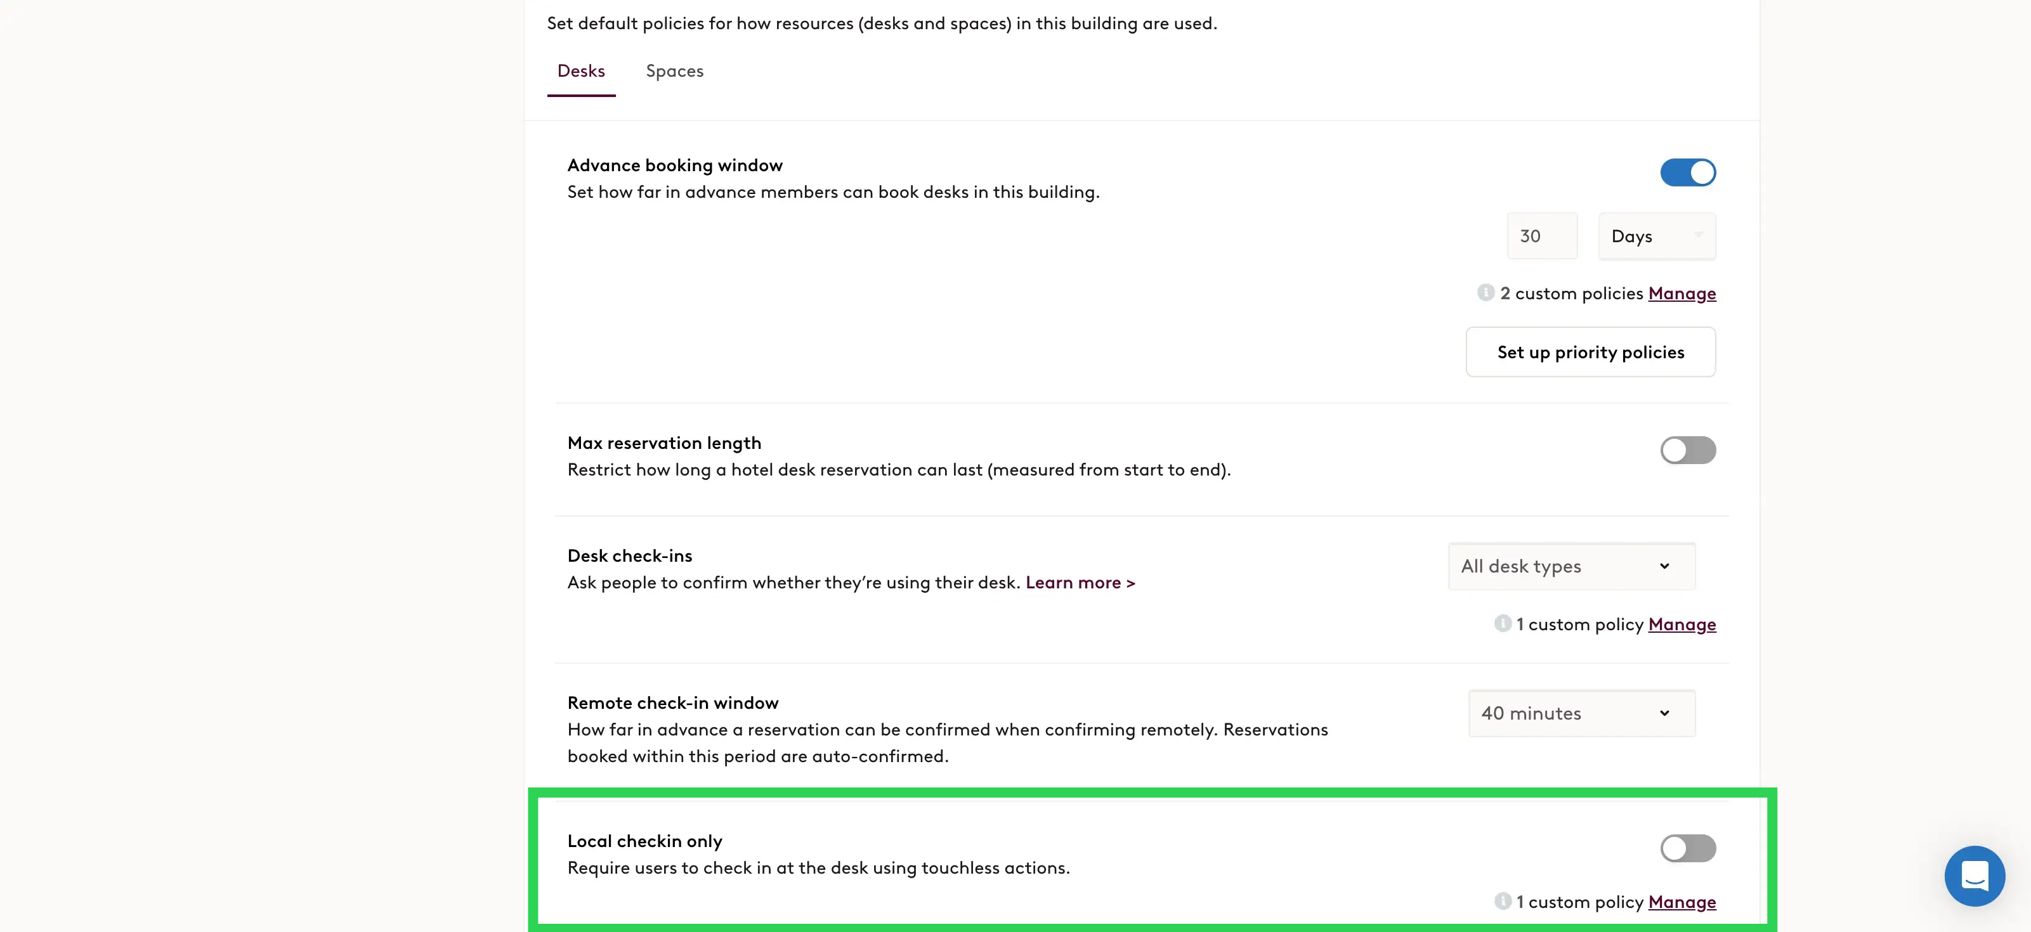
Task: Click info icon beside Desk check-ins custom policy
Action: click(x=1502, y=623)
